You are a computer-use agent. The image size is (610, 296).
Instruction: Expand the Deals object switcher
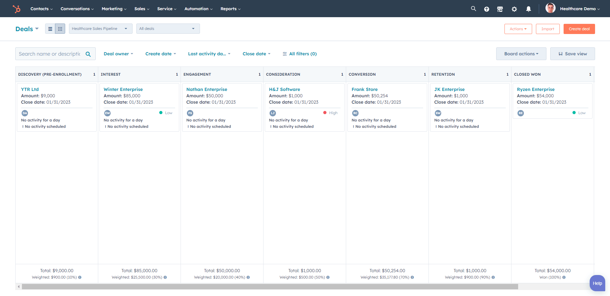click(x=27, y=29)
